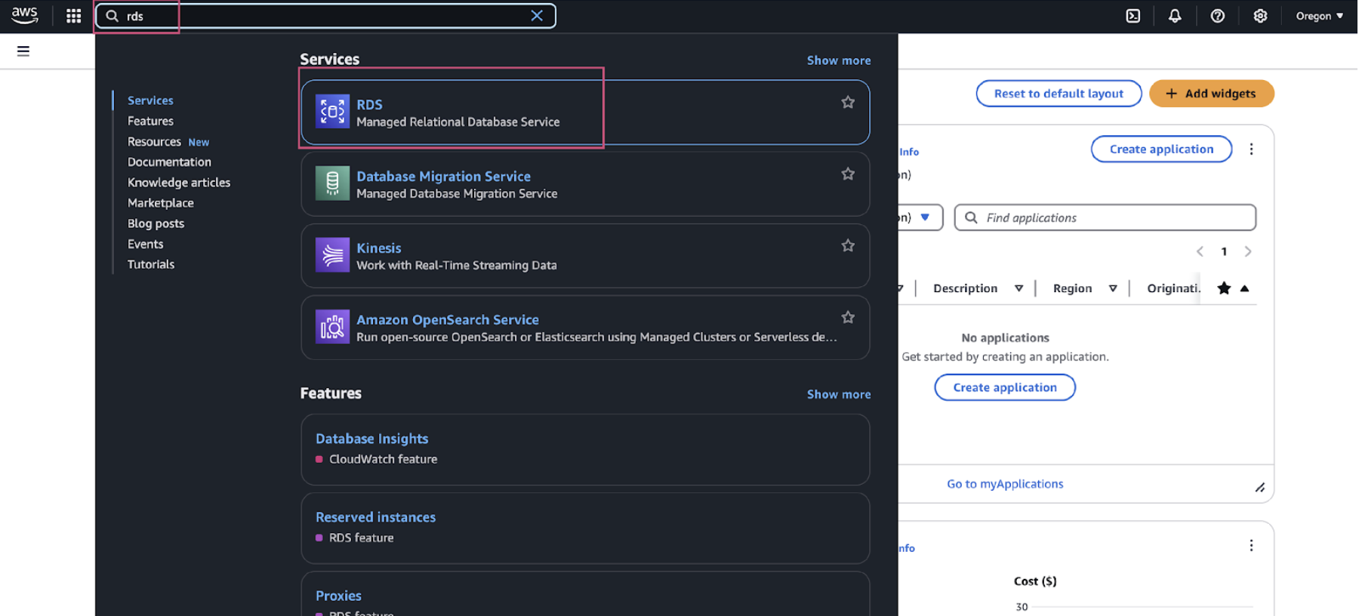Select the Events category
Viewport: 1359px width, 616px height.
[146, 244]
